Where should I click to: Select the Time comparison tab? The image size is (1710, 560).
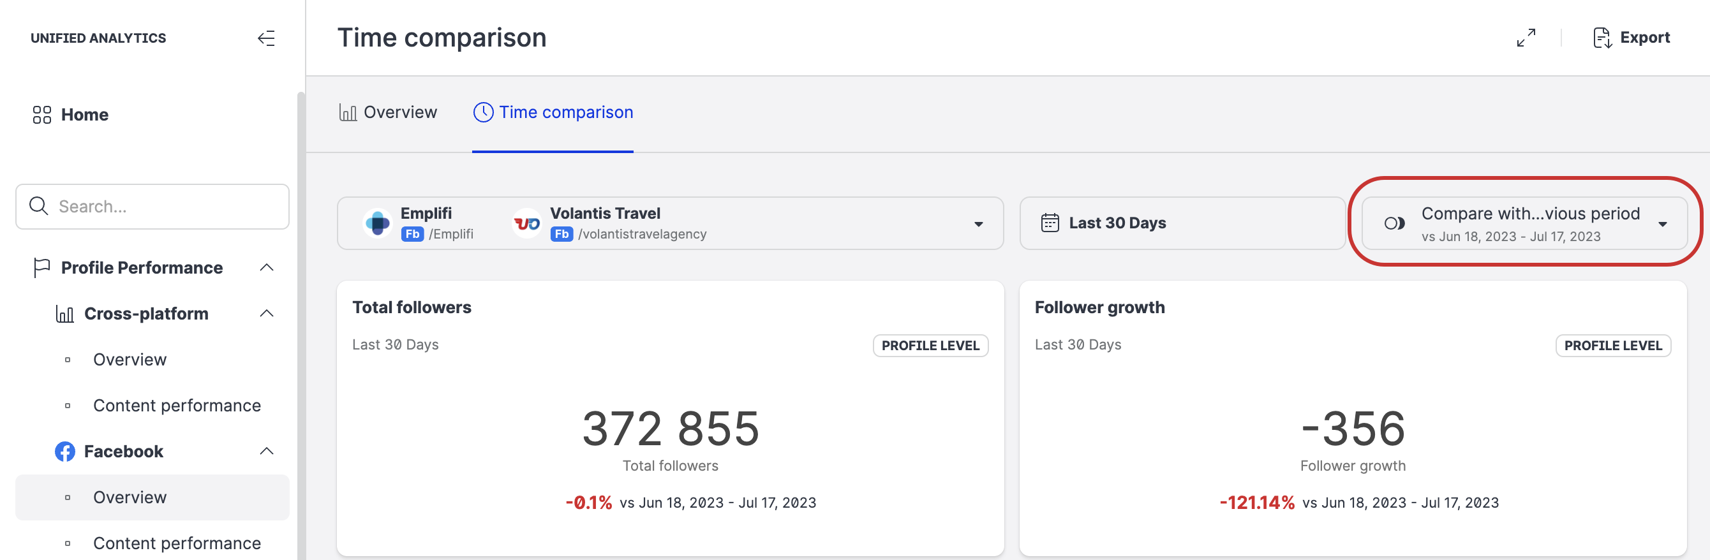553,112
